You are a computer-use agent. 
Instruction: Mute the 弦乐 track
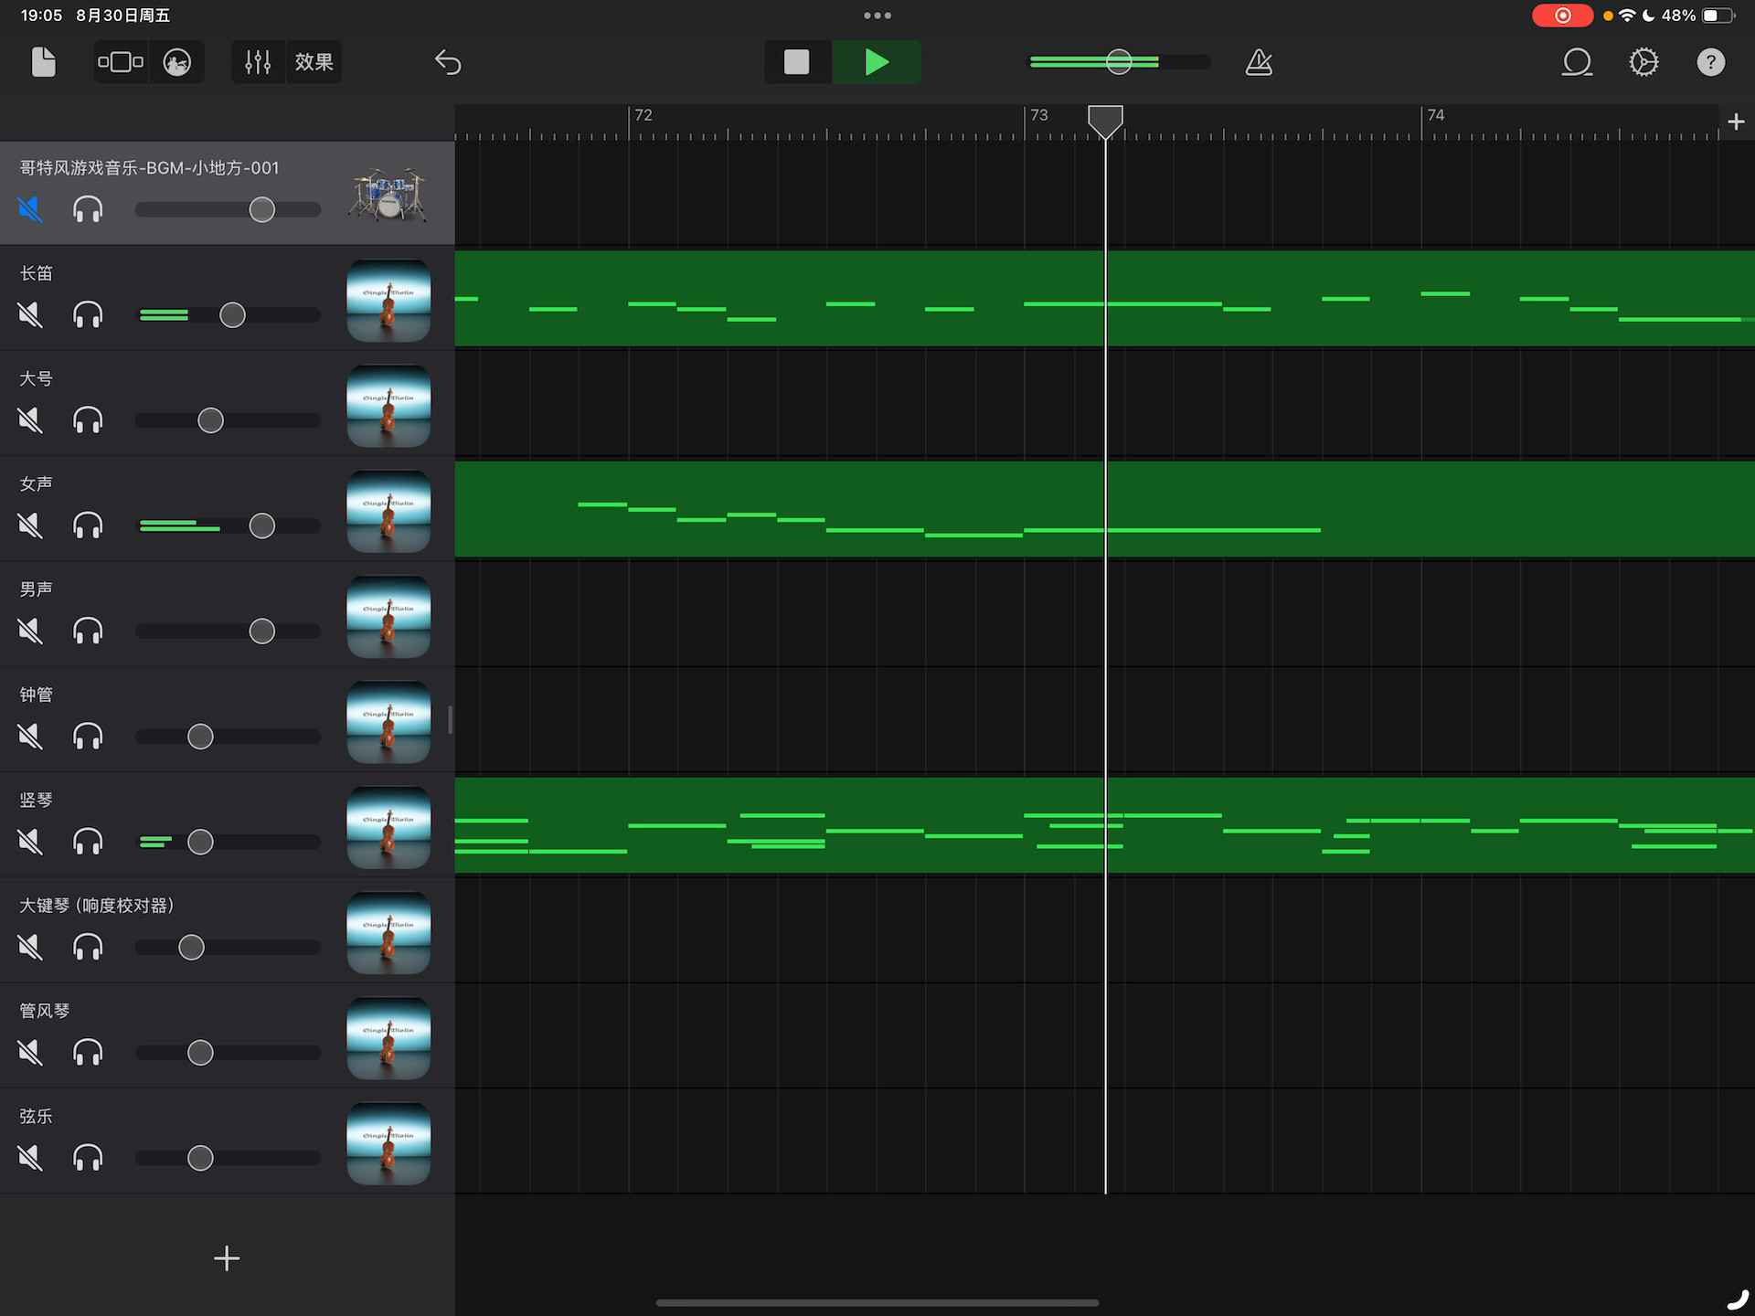click(x=30, y=1158)
